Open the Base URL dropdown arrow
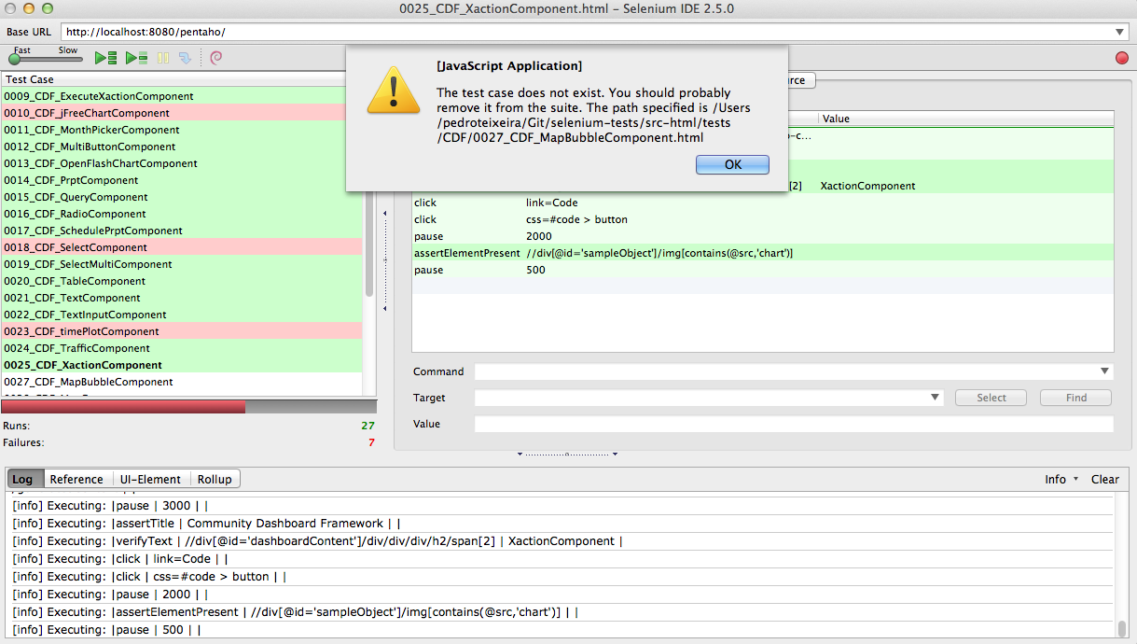The height and width of the screenshot is (644, 1137). [1119, 33]
